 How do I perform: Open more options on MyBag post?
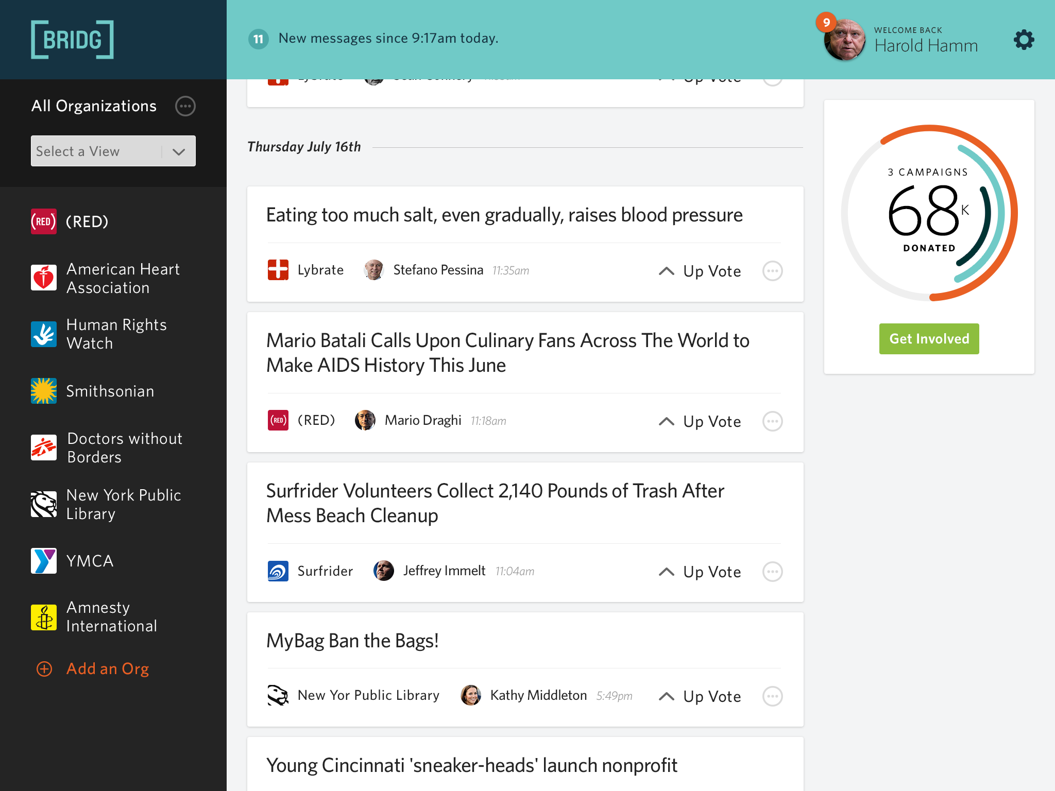(x=773, y=696)
